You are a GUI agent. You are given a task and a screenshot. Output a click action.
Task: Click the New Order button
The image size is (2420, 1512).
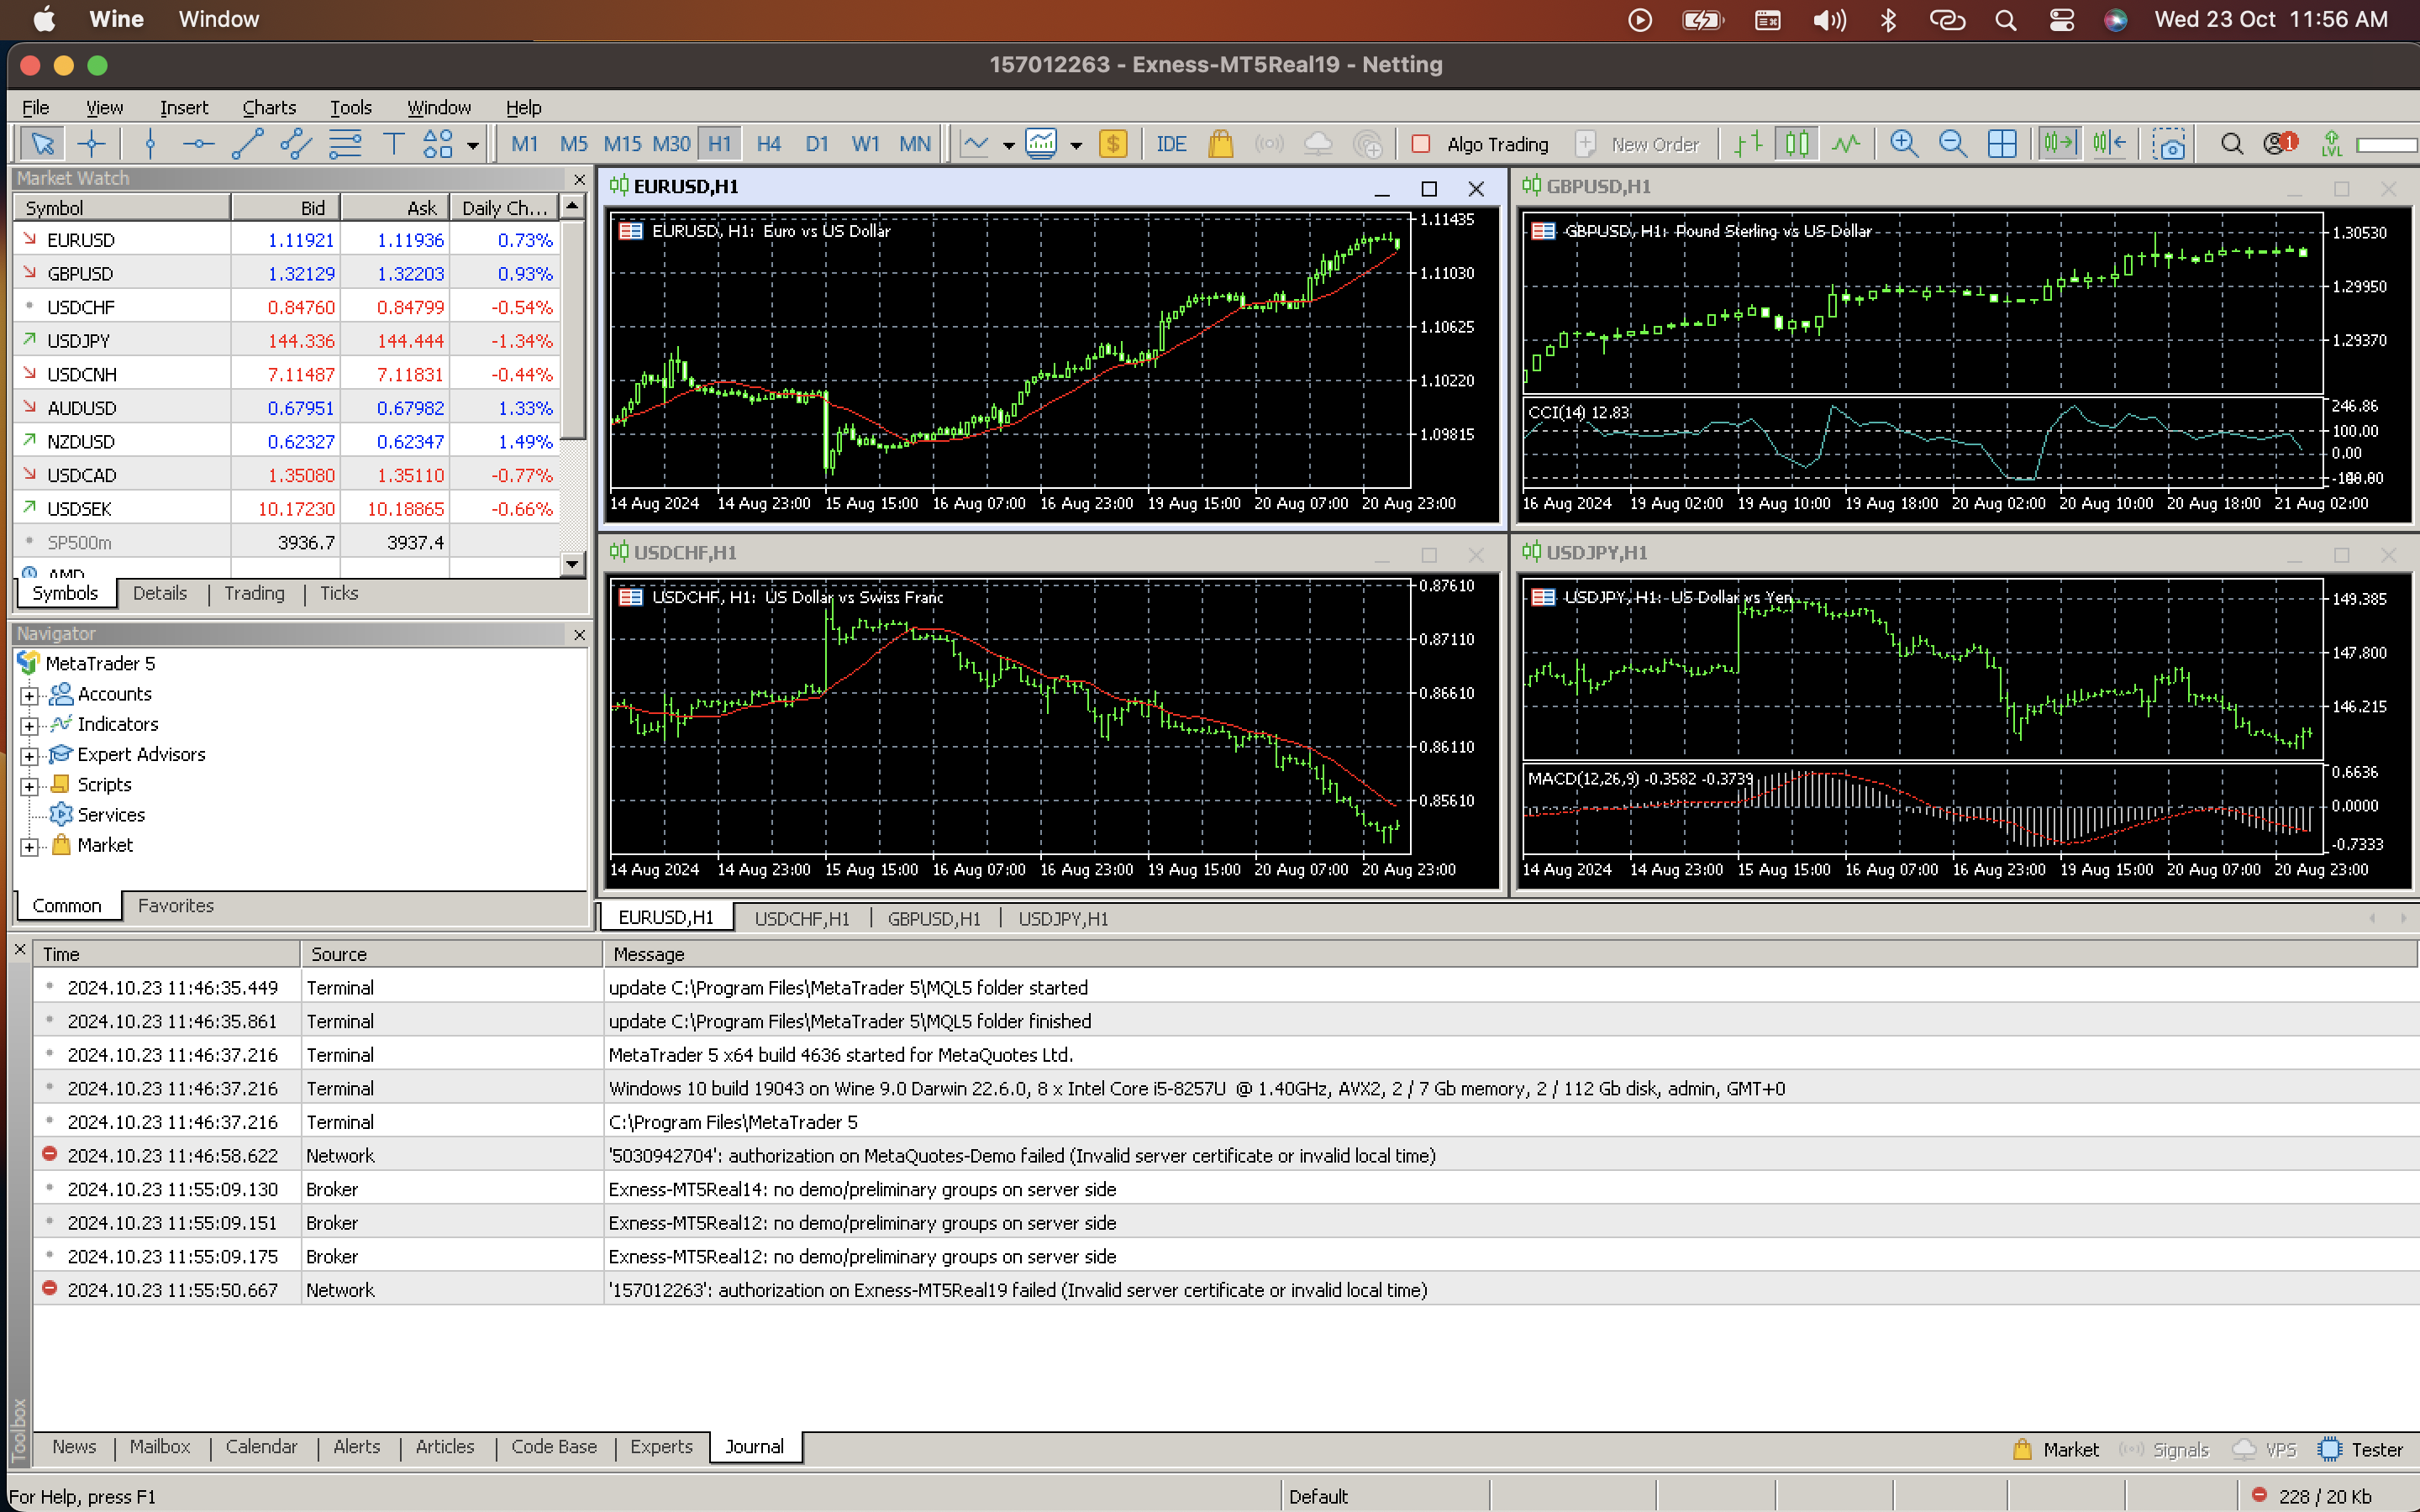(x=1637, y=144)
